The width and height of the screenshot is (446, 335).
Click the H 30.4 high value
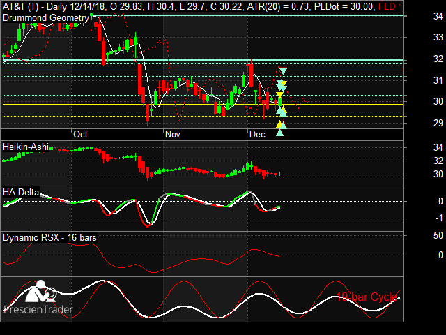click(x=161, y=6)
